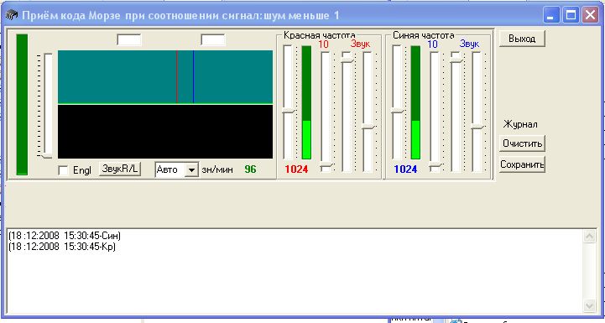Maximize the Morse code receiver window

(571, 15)
